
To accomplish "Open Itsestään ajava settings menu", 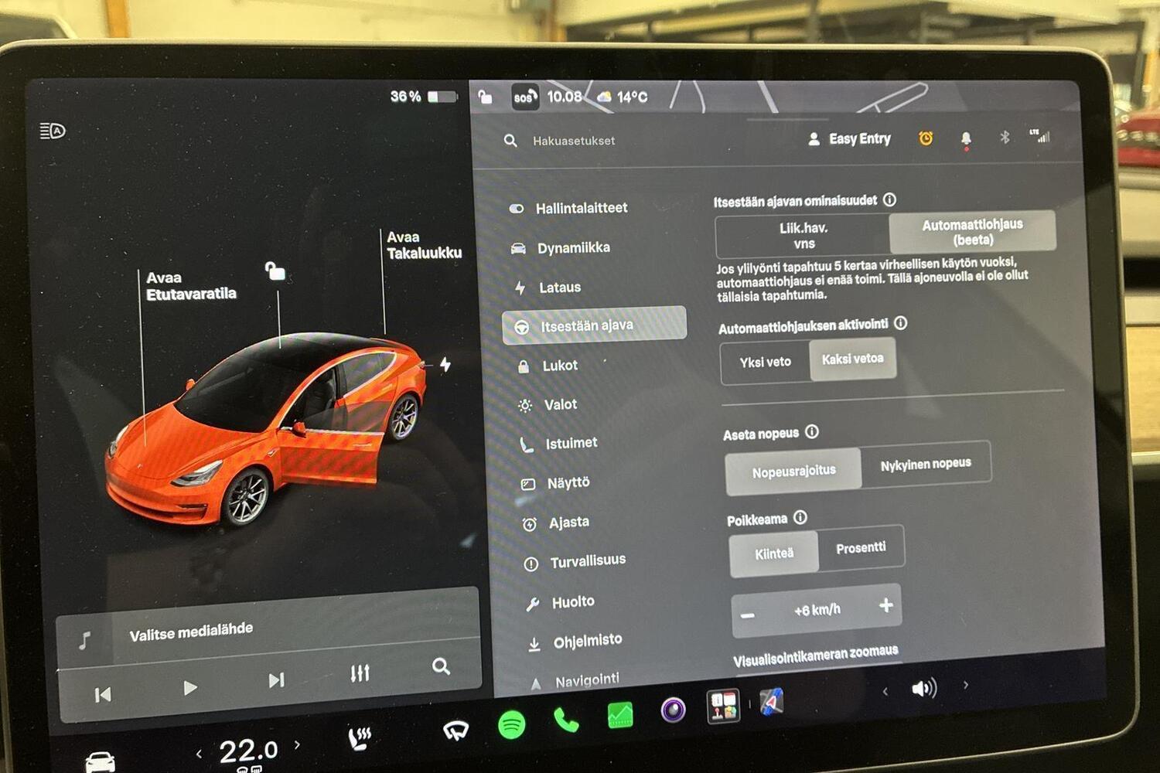I will click(594, 325).
